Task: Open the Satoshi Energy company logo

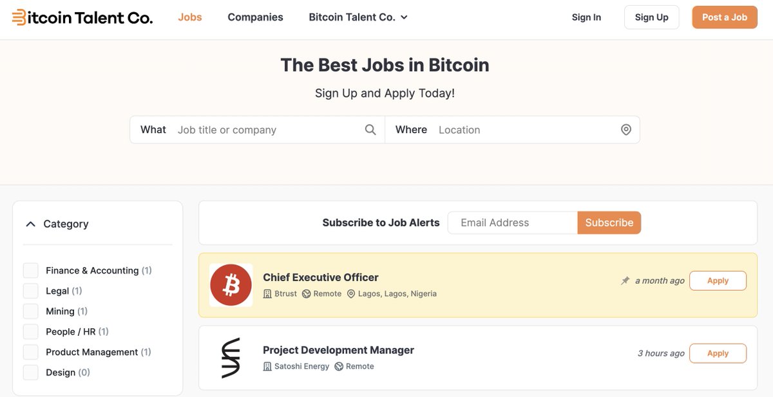Action: click(231, 358)
